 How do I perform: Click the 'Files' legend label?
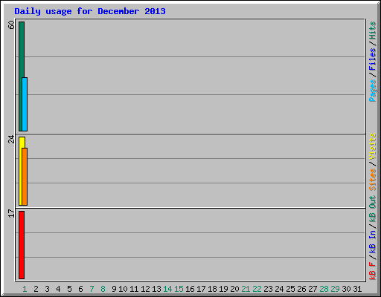(x=373, y=59)
